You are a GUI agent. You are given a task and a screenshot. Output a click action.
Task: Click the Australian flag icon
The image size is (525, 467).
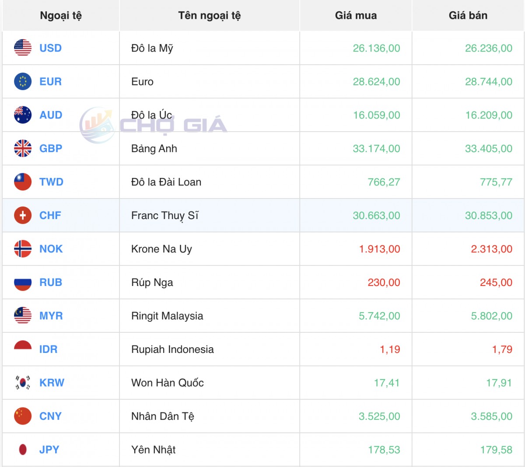tap(23, 115)
